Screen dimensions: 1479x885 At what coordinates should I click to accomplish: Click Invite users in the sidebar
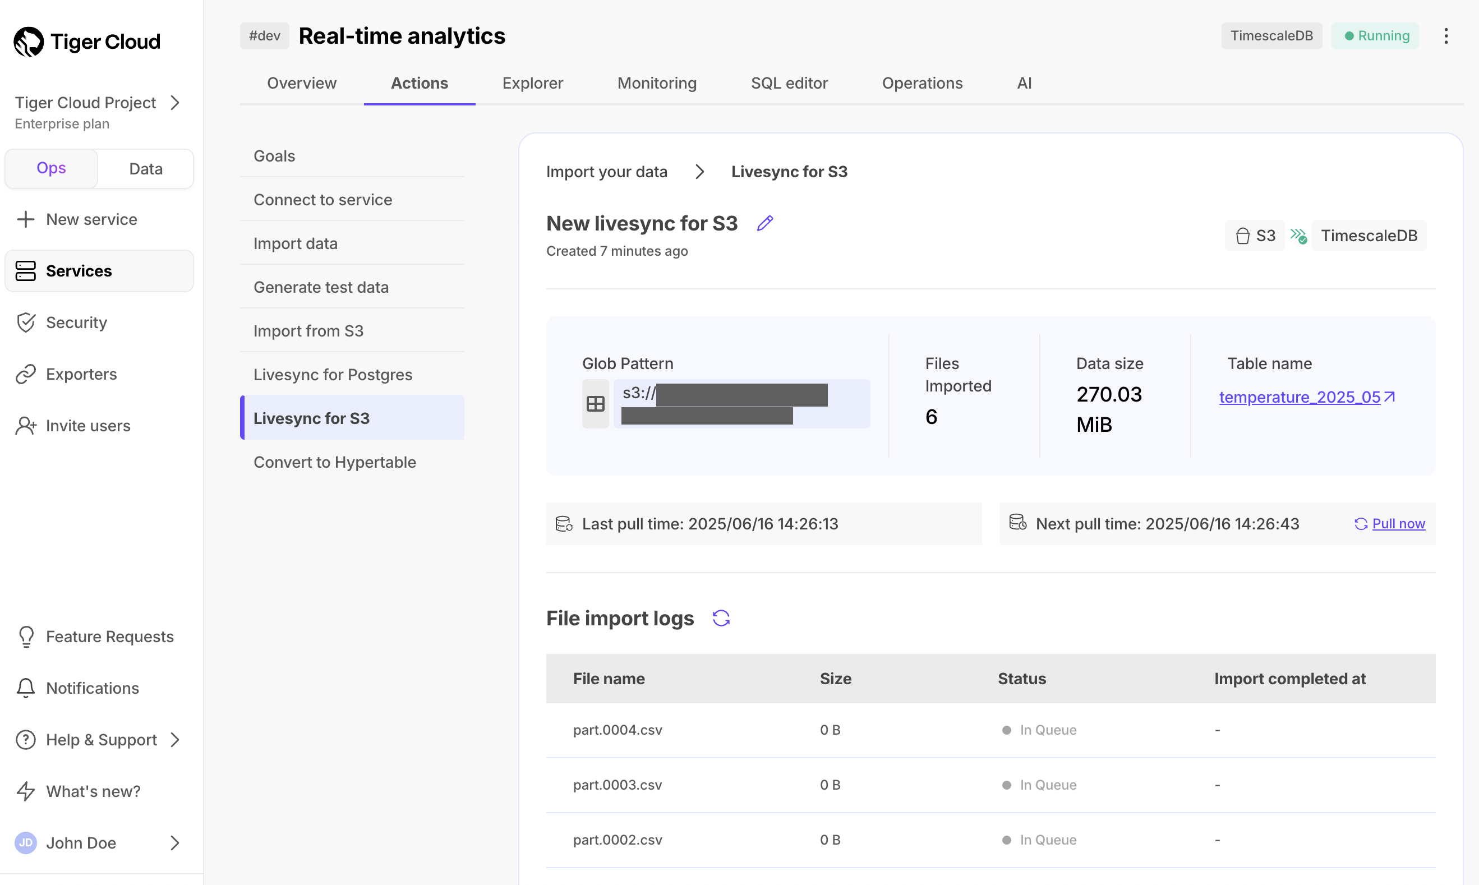click(99, 426)
